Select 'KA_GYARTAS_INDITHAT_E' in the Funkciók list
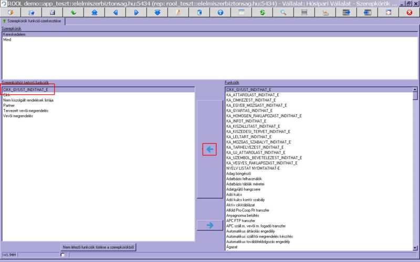The width and height of the screenshot is (420, 262). (x=249, y=111)
